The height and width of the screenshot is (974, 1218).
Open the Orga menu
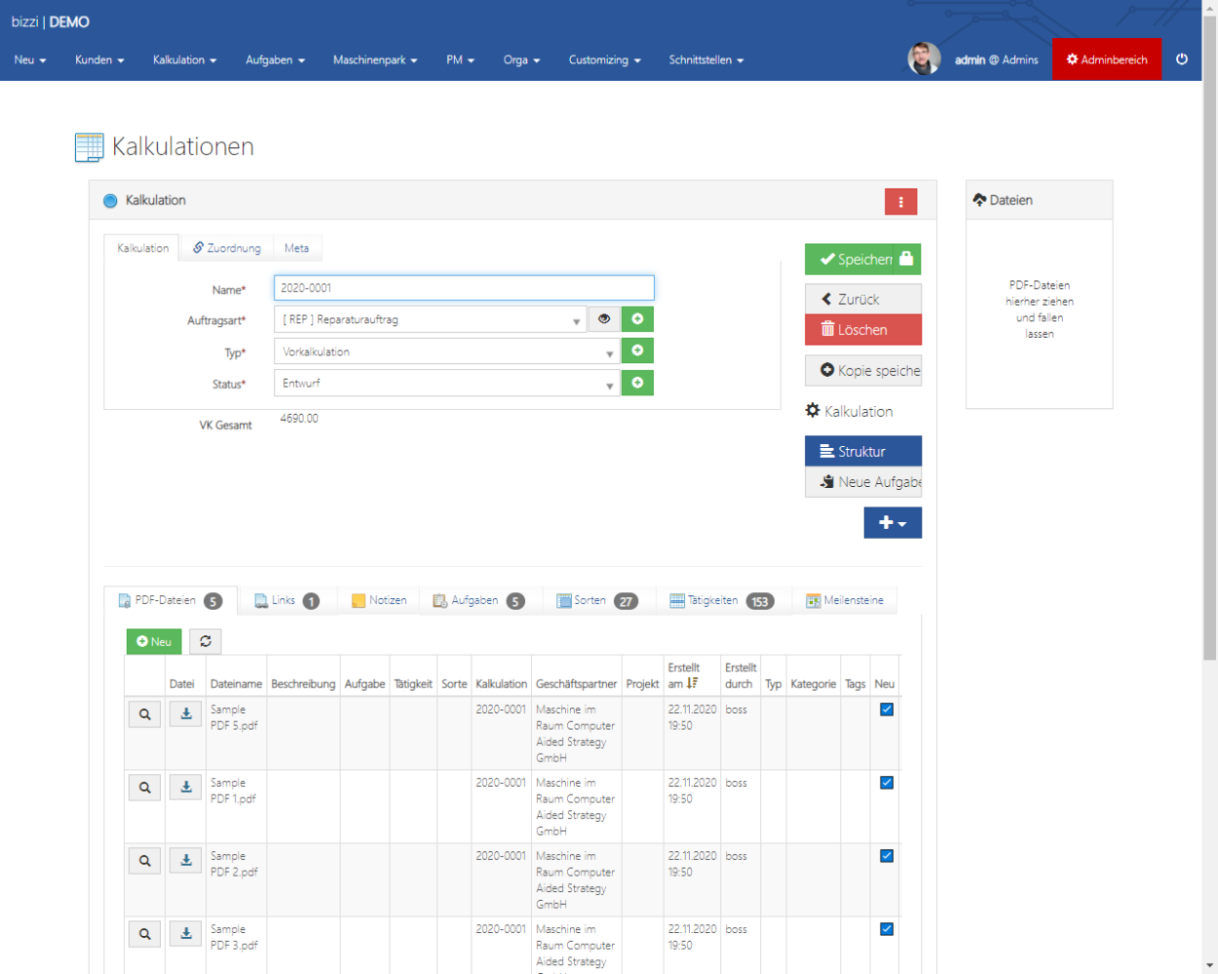(x=521, y=59)
